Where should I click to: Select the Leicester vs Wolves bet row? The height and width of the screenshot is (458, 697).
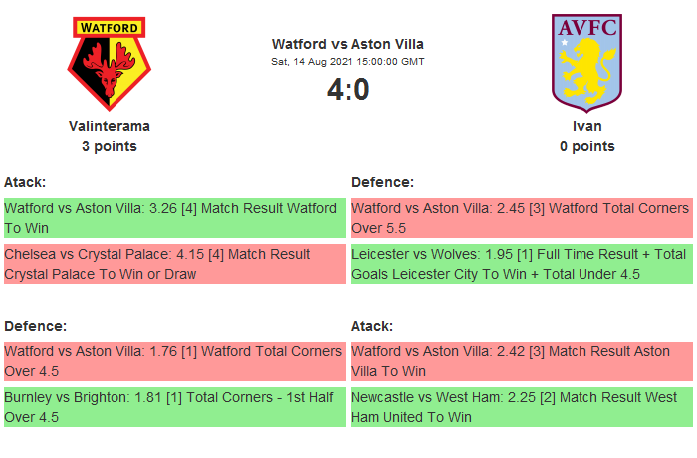click(522, 264)
